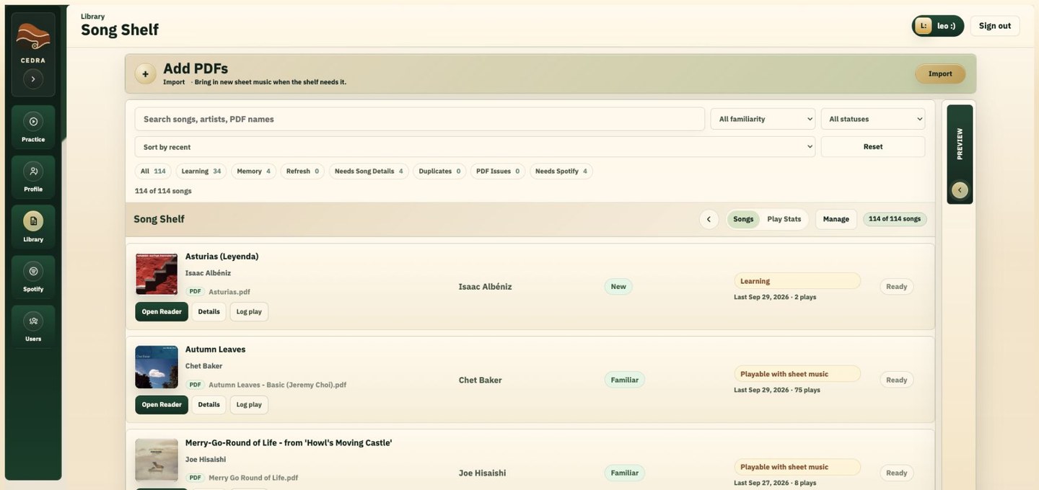Viewport: 1039px width, 490px height.
Task: Open the Profile section icon
Action: [x=33, y=171]
